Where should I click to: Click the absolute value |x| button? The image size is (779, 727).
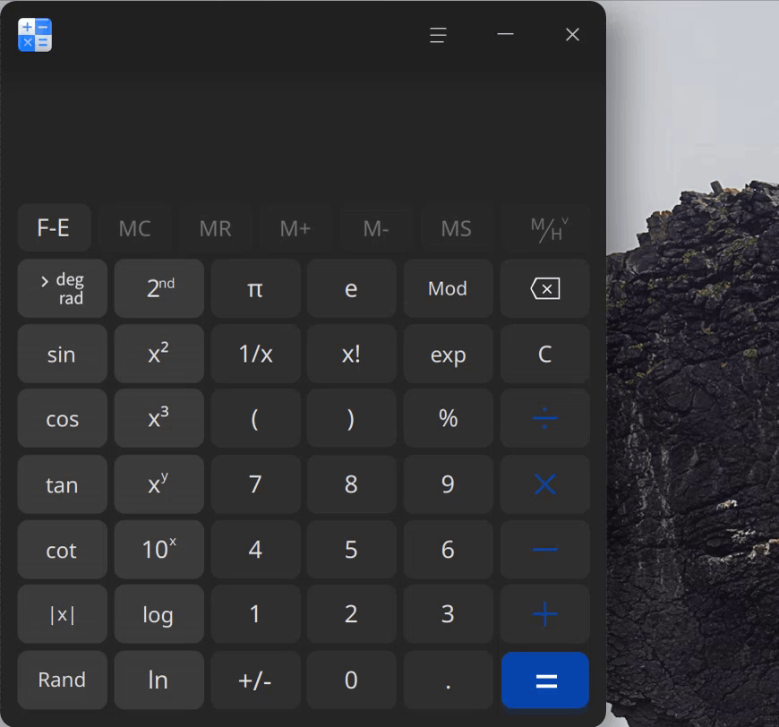click(x=62, y=614)
